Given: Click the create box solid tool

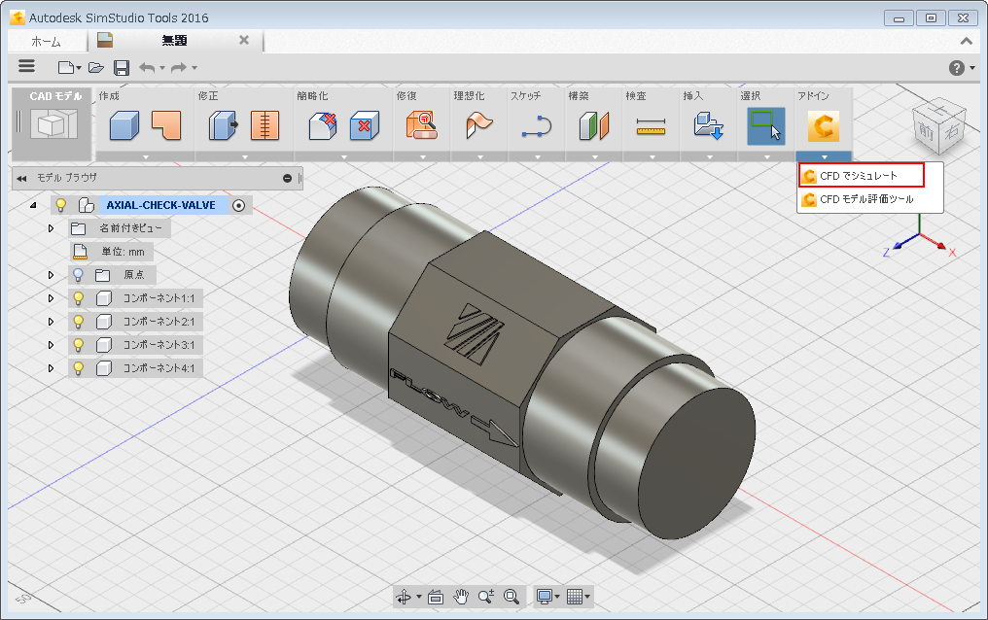Looking at the screenshot, I should tap(124, 125).
